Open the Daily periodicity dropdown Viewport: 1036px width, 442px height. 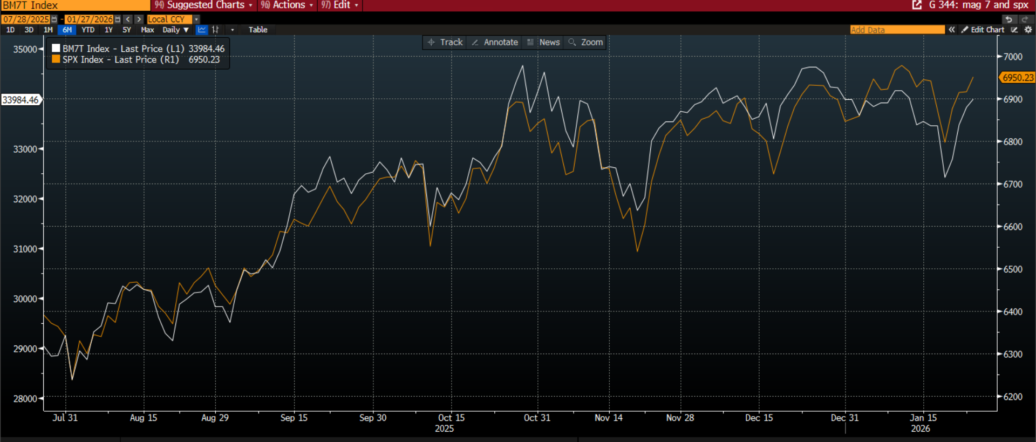176,30
